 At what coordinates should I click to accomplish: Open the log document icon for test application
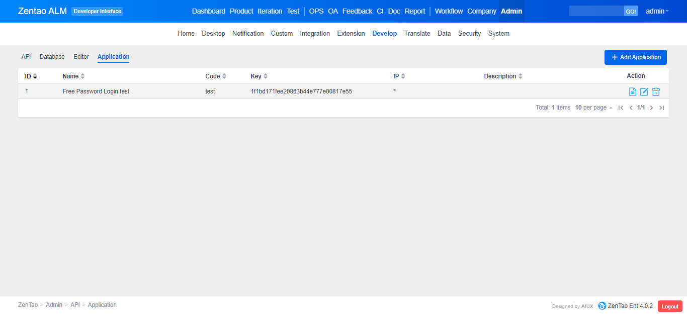(633, 91)
